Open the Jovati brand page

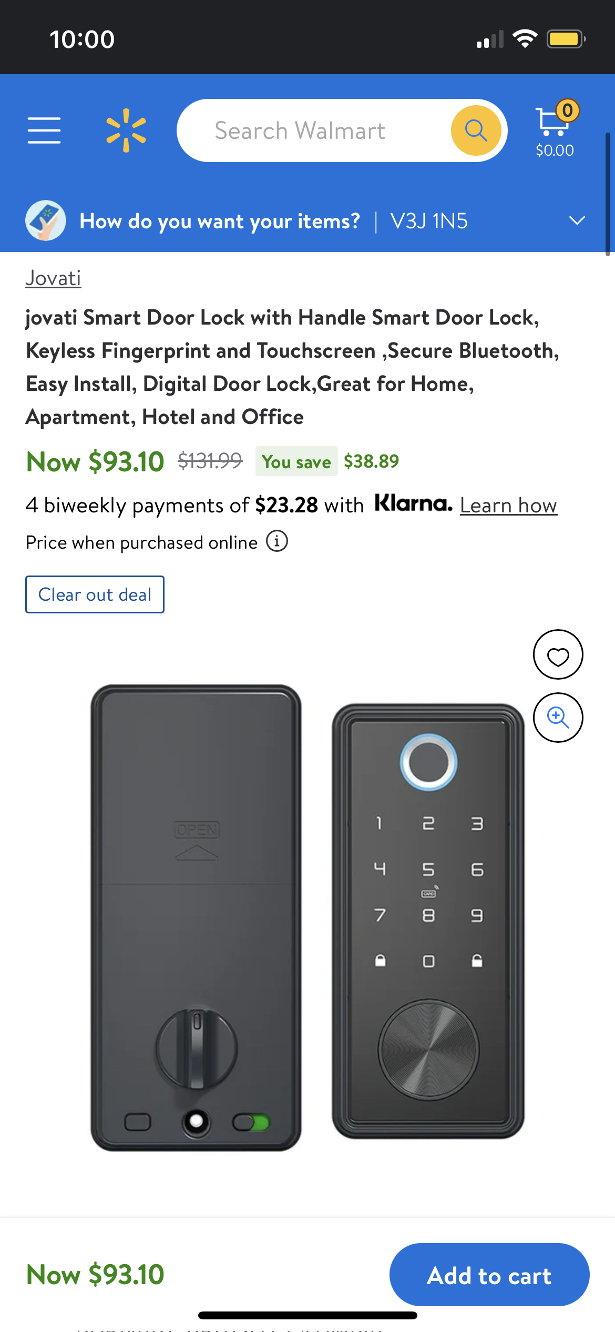pyautogui.click(x=53, y=278)
